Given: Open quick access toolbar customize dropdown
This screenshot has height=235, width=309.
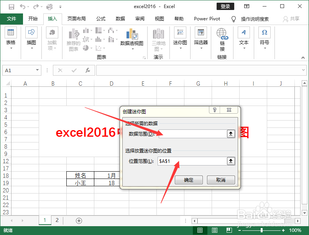Looking at the screenshot, I should tap(60, 7).
